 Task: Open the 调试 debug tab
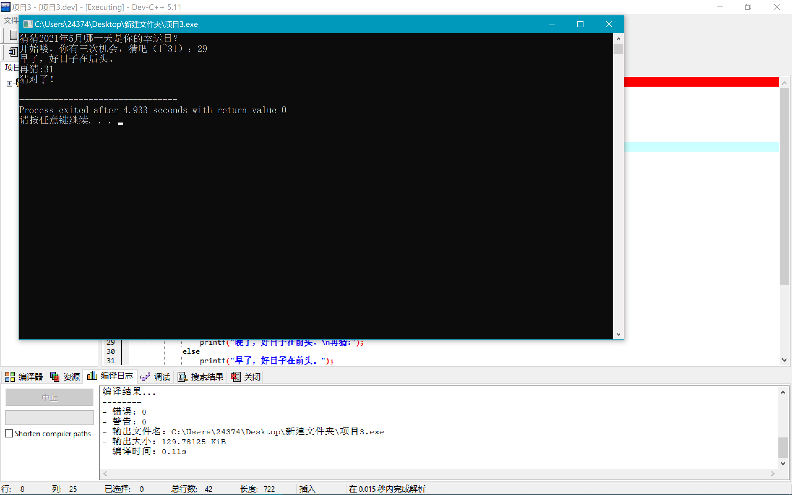tap(155, 377)
